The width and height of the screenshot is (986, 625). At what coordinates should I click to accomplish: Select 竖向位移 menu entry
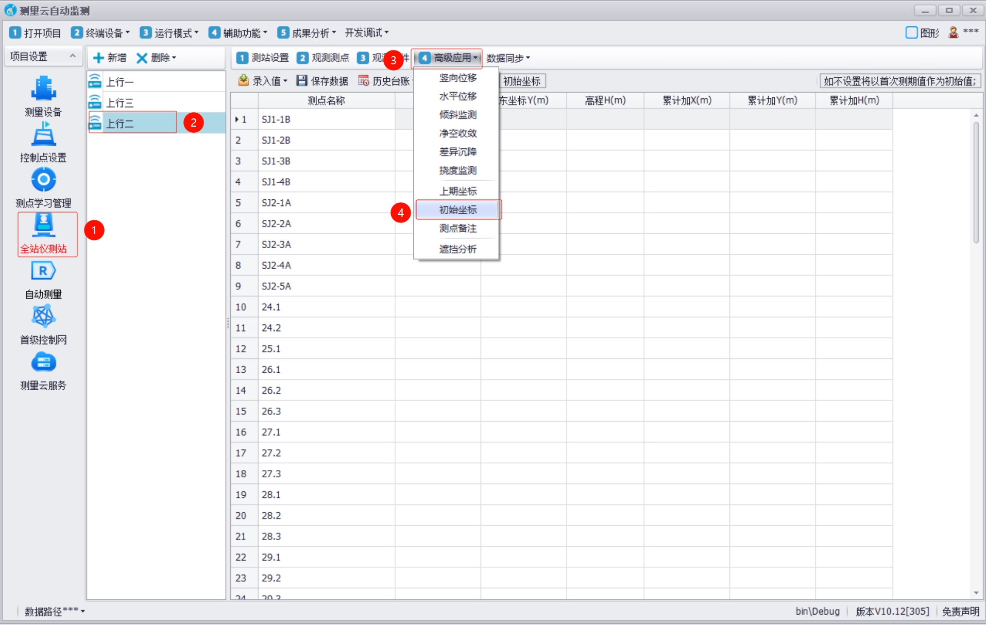pos(457,78)
